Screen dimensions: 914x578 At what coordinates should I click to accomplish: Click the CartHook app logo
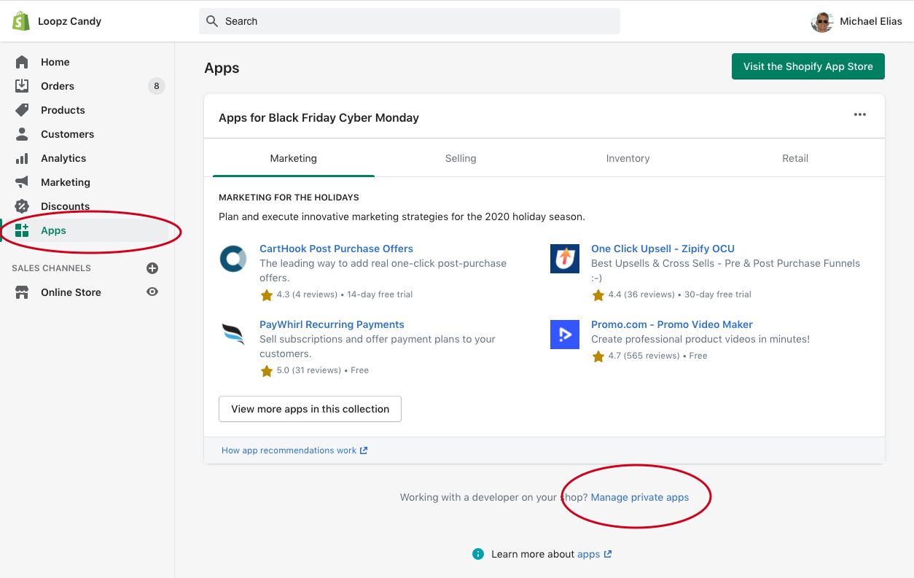(x=233, y=259)
